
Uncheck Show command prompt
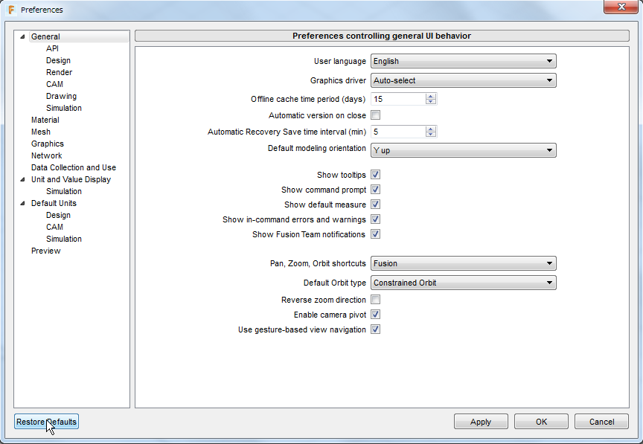tap(376, 189)
